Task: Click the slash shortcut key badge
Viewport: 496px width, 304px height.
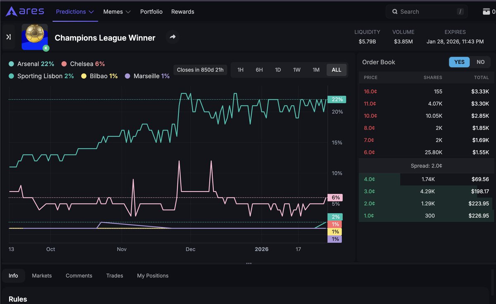Action: click(460, 12)
